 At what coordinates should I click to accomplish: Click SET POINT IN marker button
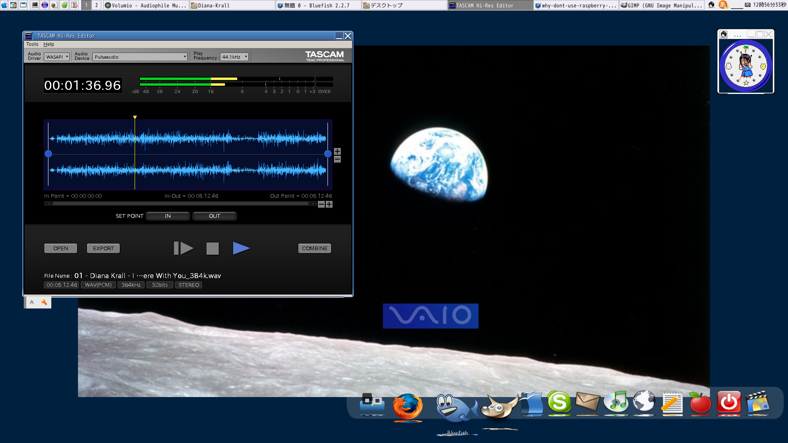[167, 216]
